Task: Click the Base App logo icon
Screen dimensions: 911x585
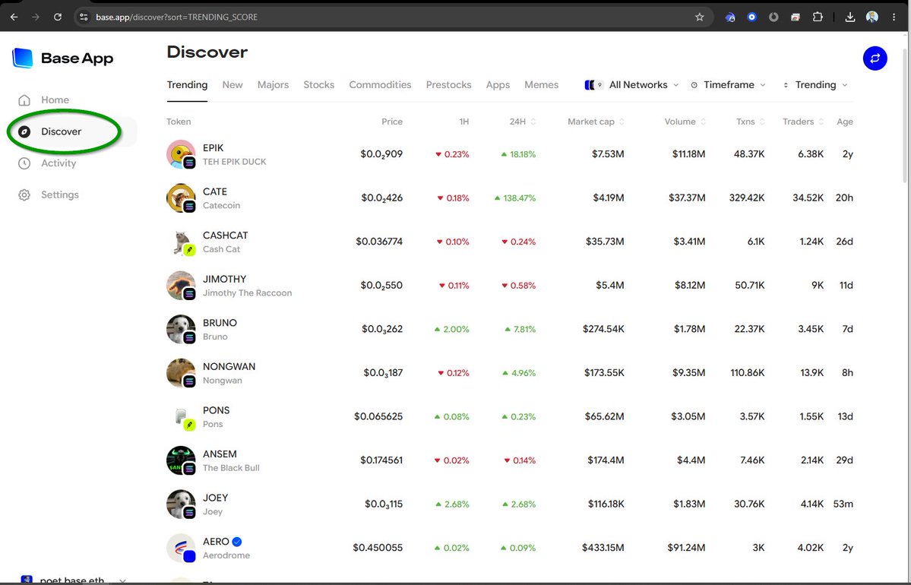Action: (23, 58)
